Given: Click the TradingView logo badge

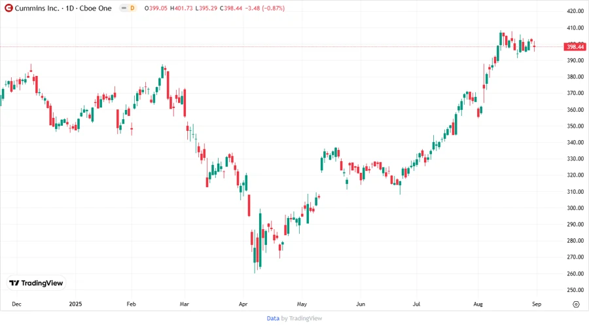Looking at the screenshot, I should [36, 283].
